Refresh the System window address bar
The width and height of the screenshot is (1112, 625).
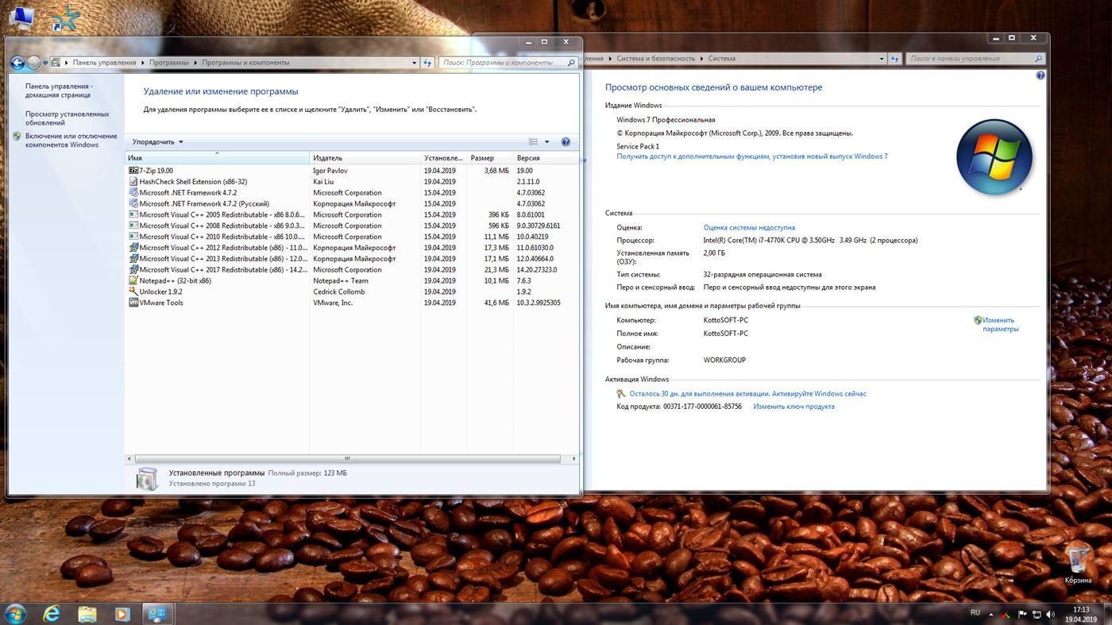896,59
